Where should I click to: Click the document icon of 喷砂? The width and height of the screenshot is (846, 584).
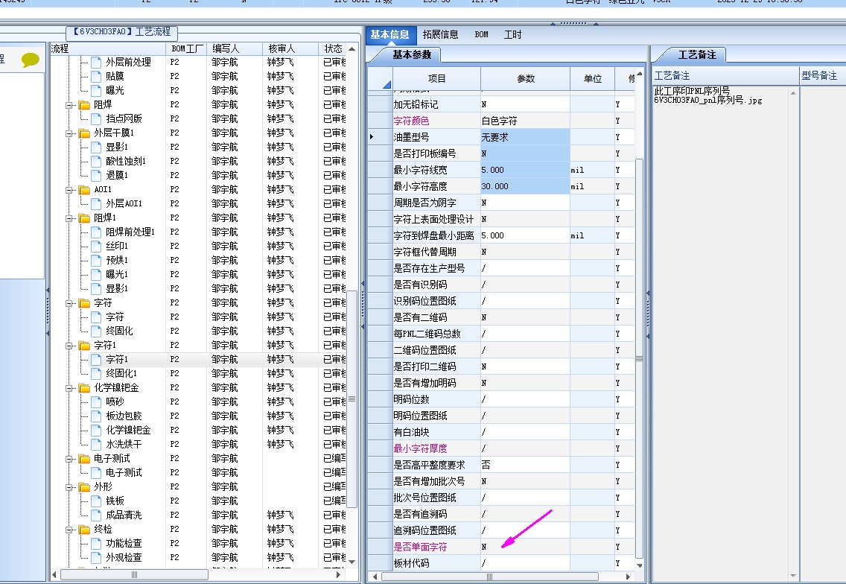96,401
